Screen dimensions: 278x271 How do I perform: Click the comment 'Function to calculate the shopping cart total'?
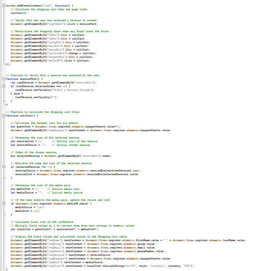(x=43, y=112)
